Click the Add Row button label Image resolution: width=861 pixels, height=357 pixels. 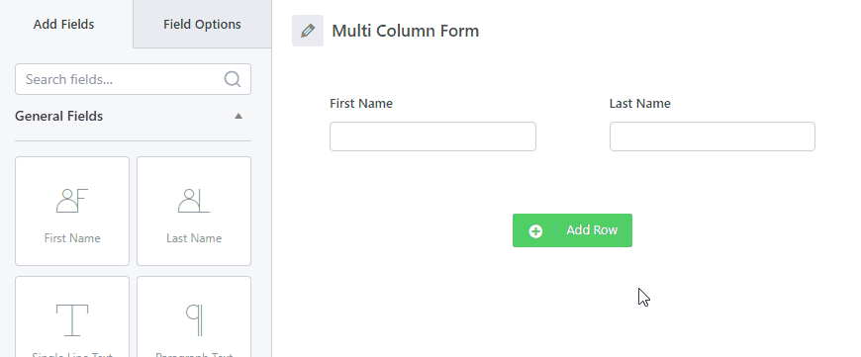point(592,230)
